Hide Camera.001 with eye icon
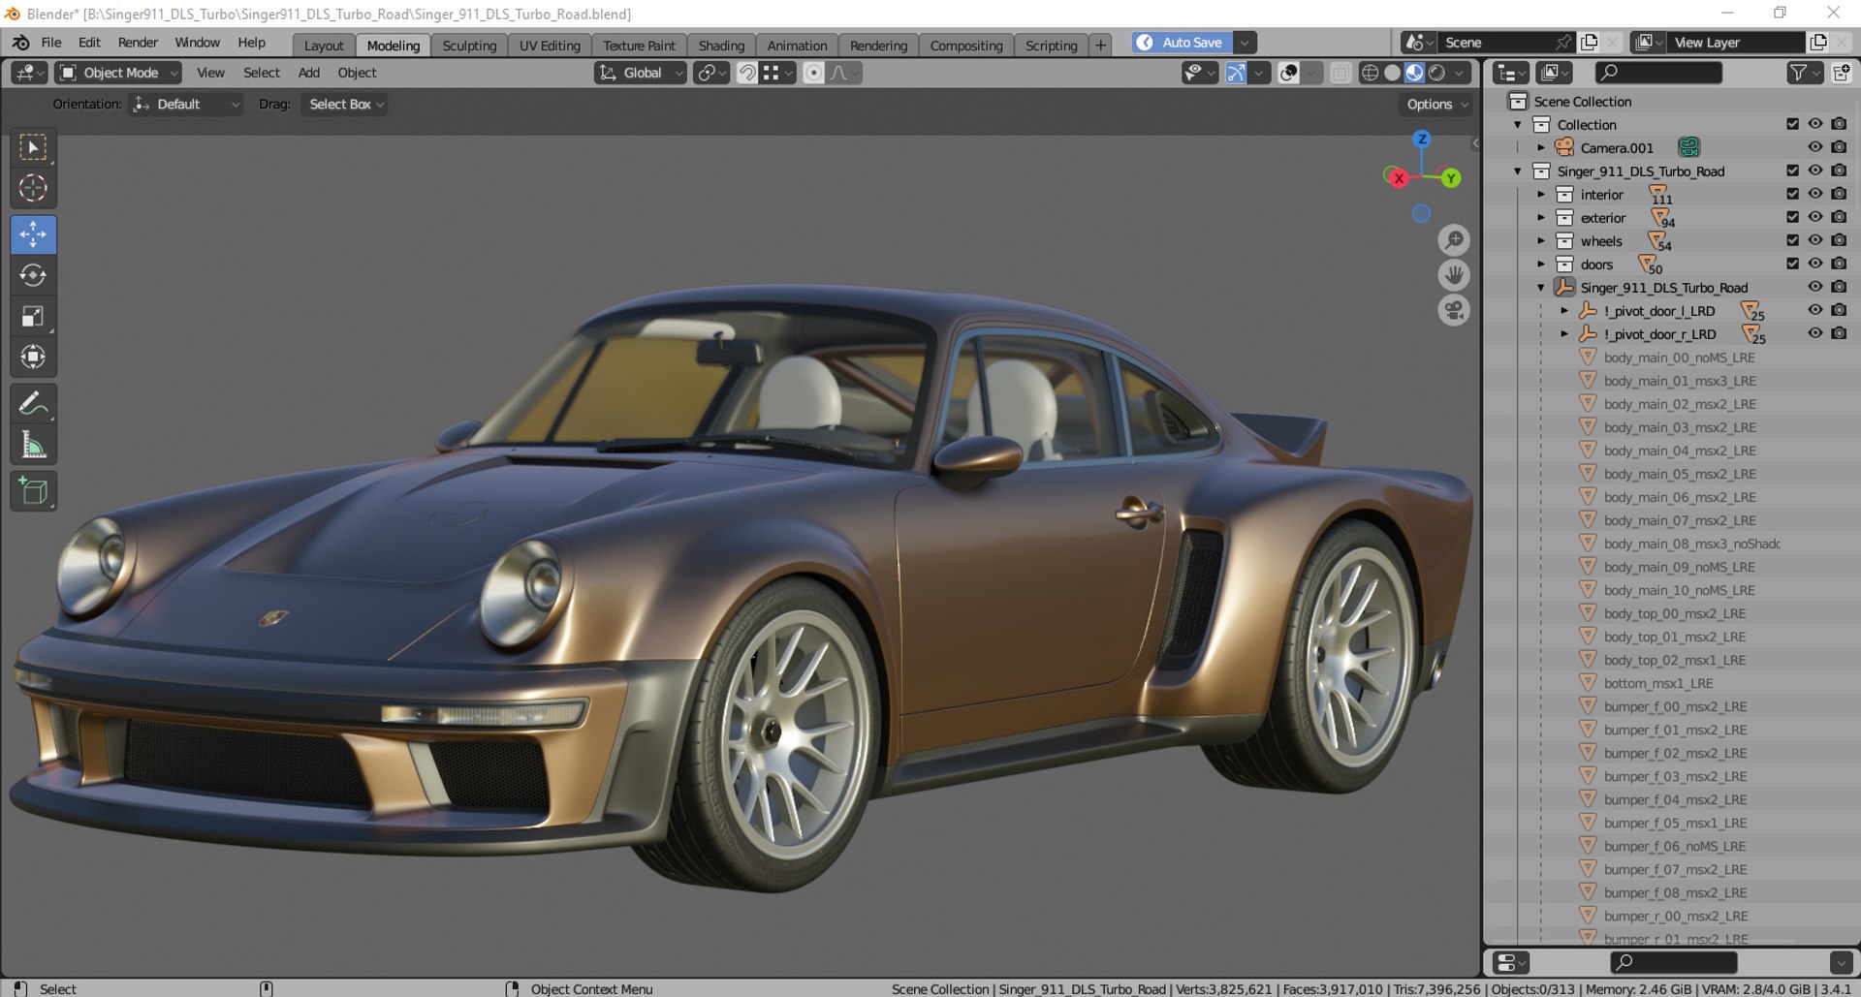 pos(1815,147)
